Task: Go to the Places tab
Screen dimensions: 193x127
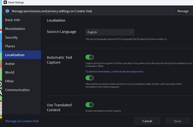Action: point(10,46)
